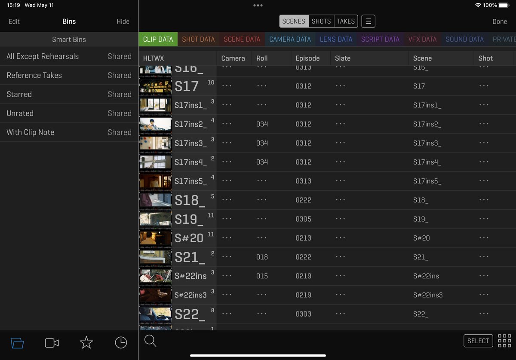Open the S17ins2_ scene thumbnail
The image size is (516, 360).
(x=155, y=124)
